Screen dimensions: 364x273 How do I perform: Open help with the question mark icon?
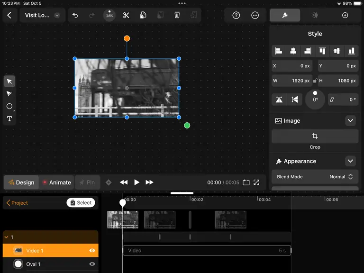236,15
